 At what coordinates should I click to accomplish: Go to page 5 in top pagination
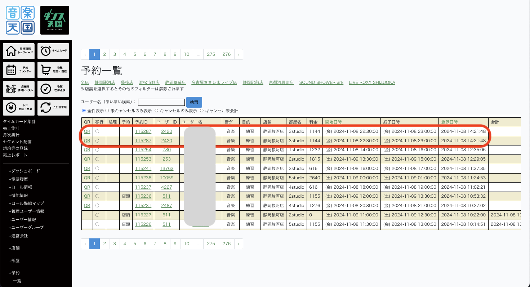click(135, 54)
